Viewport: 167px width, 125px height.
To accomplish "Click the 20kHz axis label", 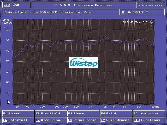I will [155, 107].
